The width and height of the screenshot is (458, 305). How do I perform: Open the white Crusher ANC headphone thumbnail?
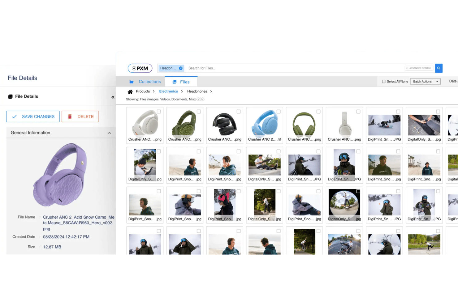[x=145, y=125]
